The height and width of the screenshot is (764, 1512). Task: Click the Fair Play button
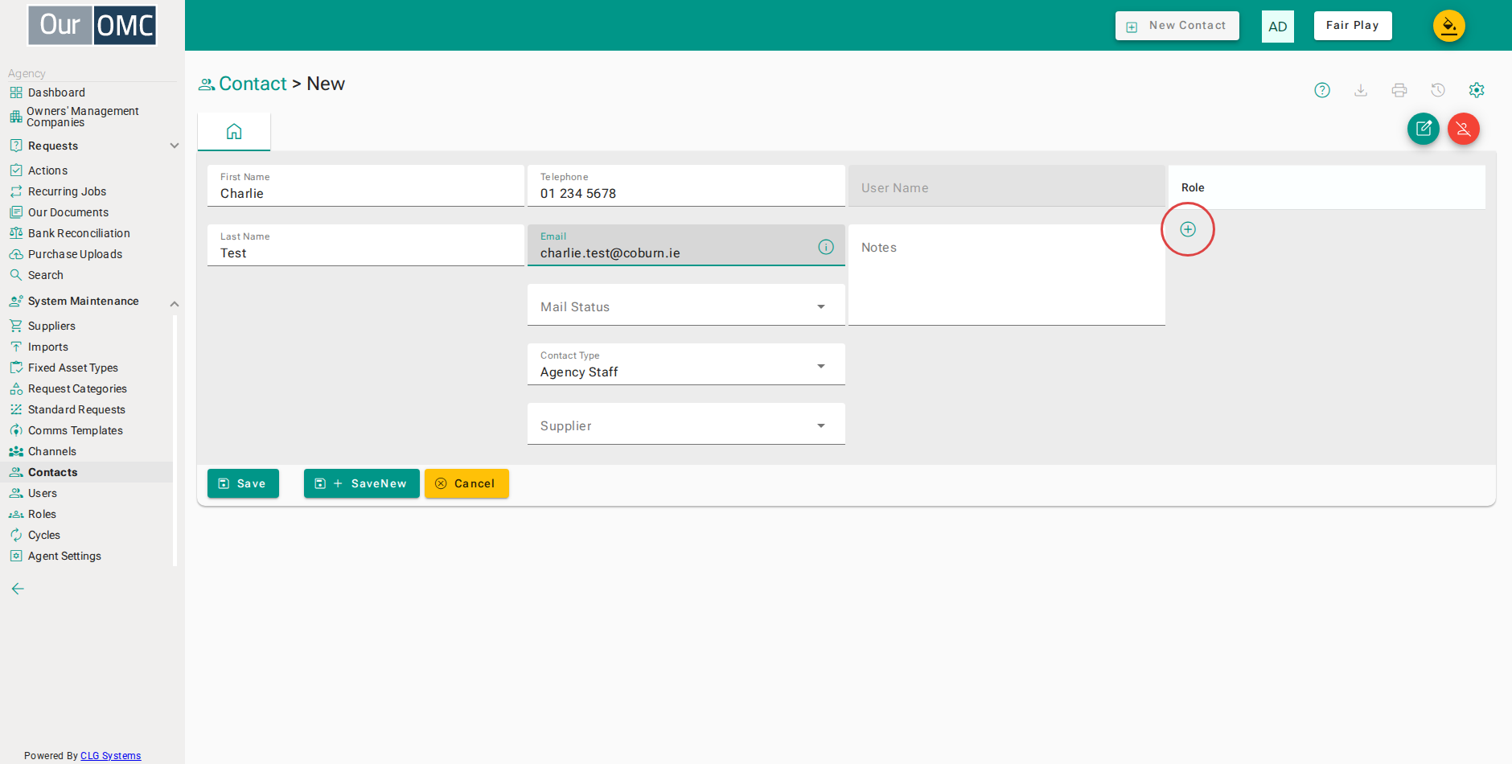click(1353, 26)
